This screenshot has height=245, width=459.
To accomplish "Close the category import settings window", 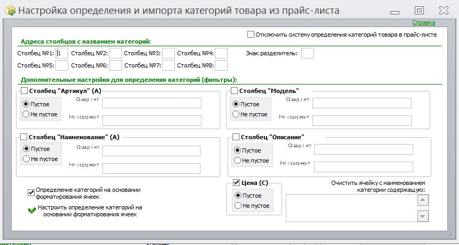I will pyautogui.click(x=444, y=11).
